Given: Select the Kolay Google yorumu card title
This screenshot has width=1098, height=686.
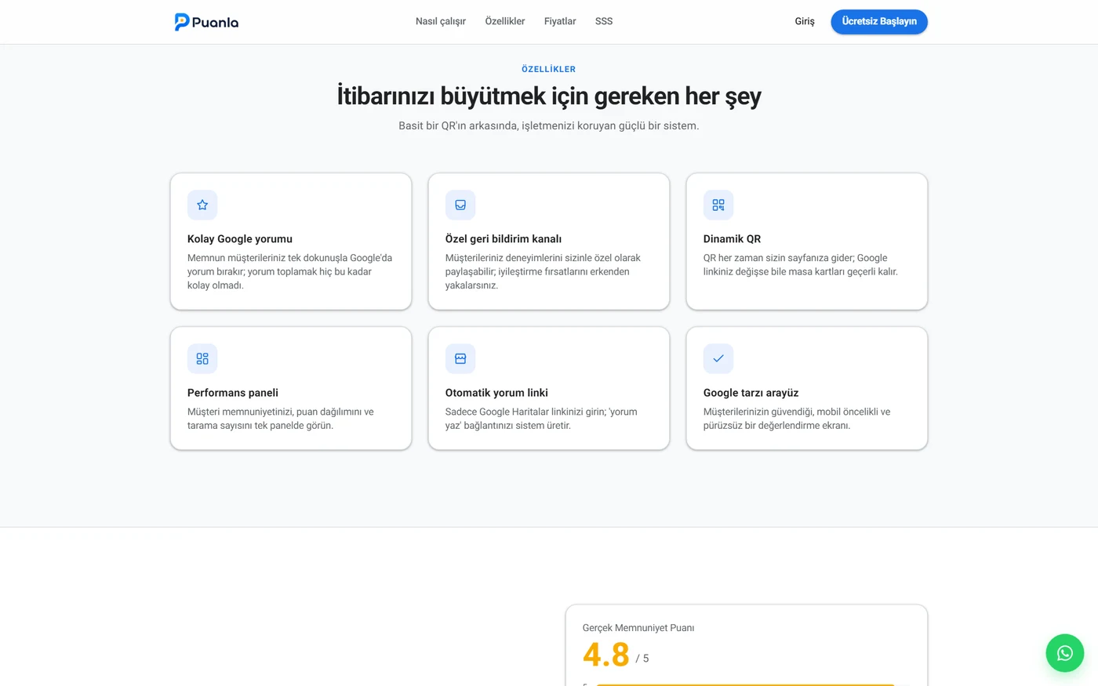Looking at the screenshot, I should [x=240, y=239].
